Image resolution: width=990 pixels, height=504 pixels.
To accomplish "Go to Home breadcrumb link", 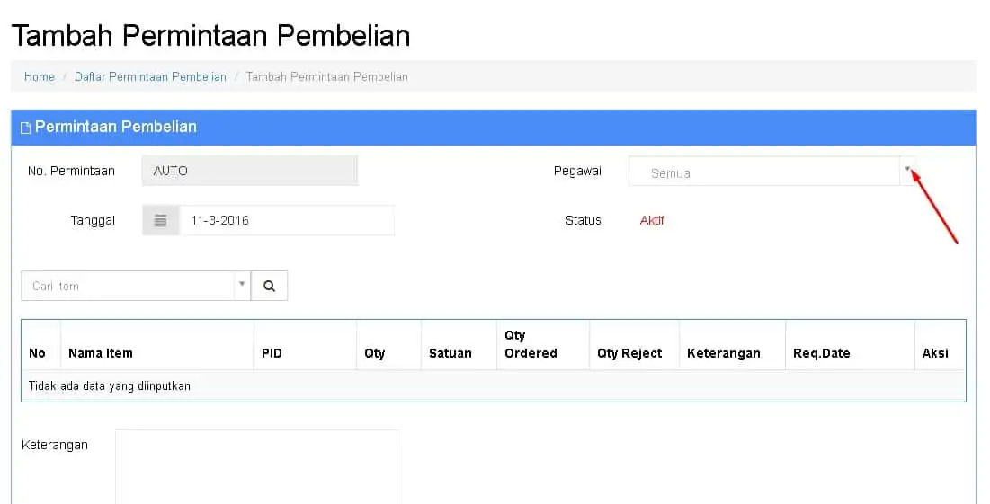I will point(40,77).
